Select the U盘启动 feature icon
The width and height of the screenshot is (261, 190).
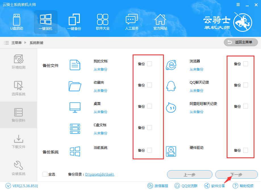pos(17,22)
